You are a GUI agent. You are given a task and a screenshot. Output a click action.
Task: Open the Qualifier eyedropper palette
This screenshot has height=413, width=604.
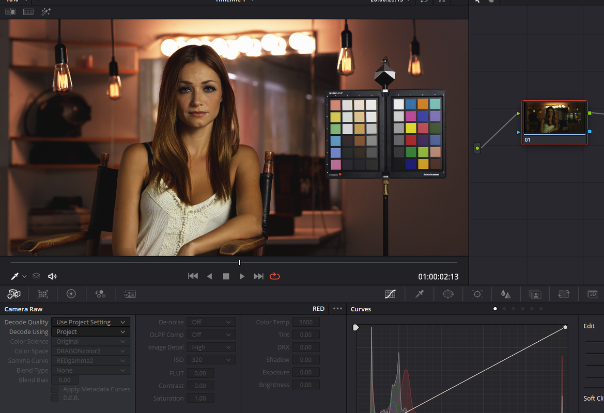[x=420, y=294]
